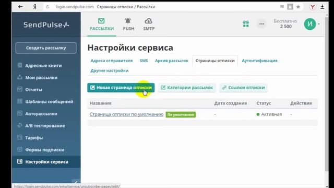
Task: Switch to the SMTP section
Action: [x=149, y=25]
